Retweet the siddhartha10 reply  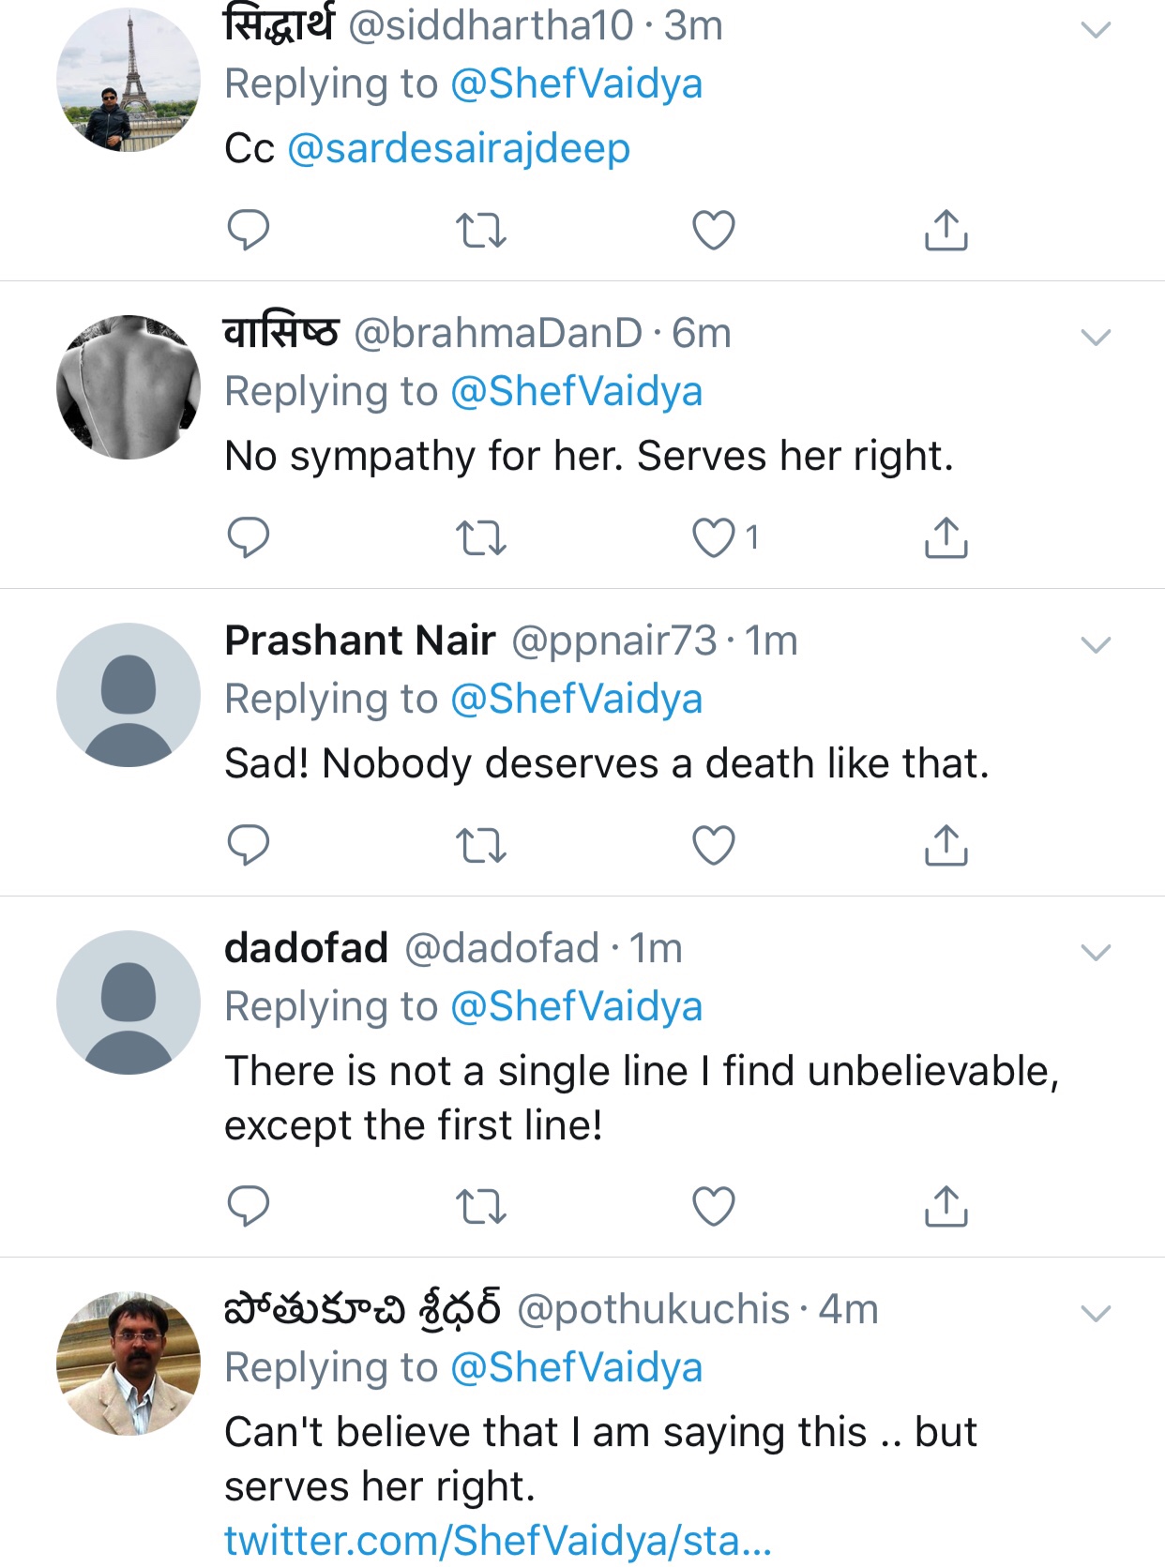480,230
